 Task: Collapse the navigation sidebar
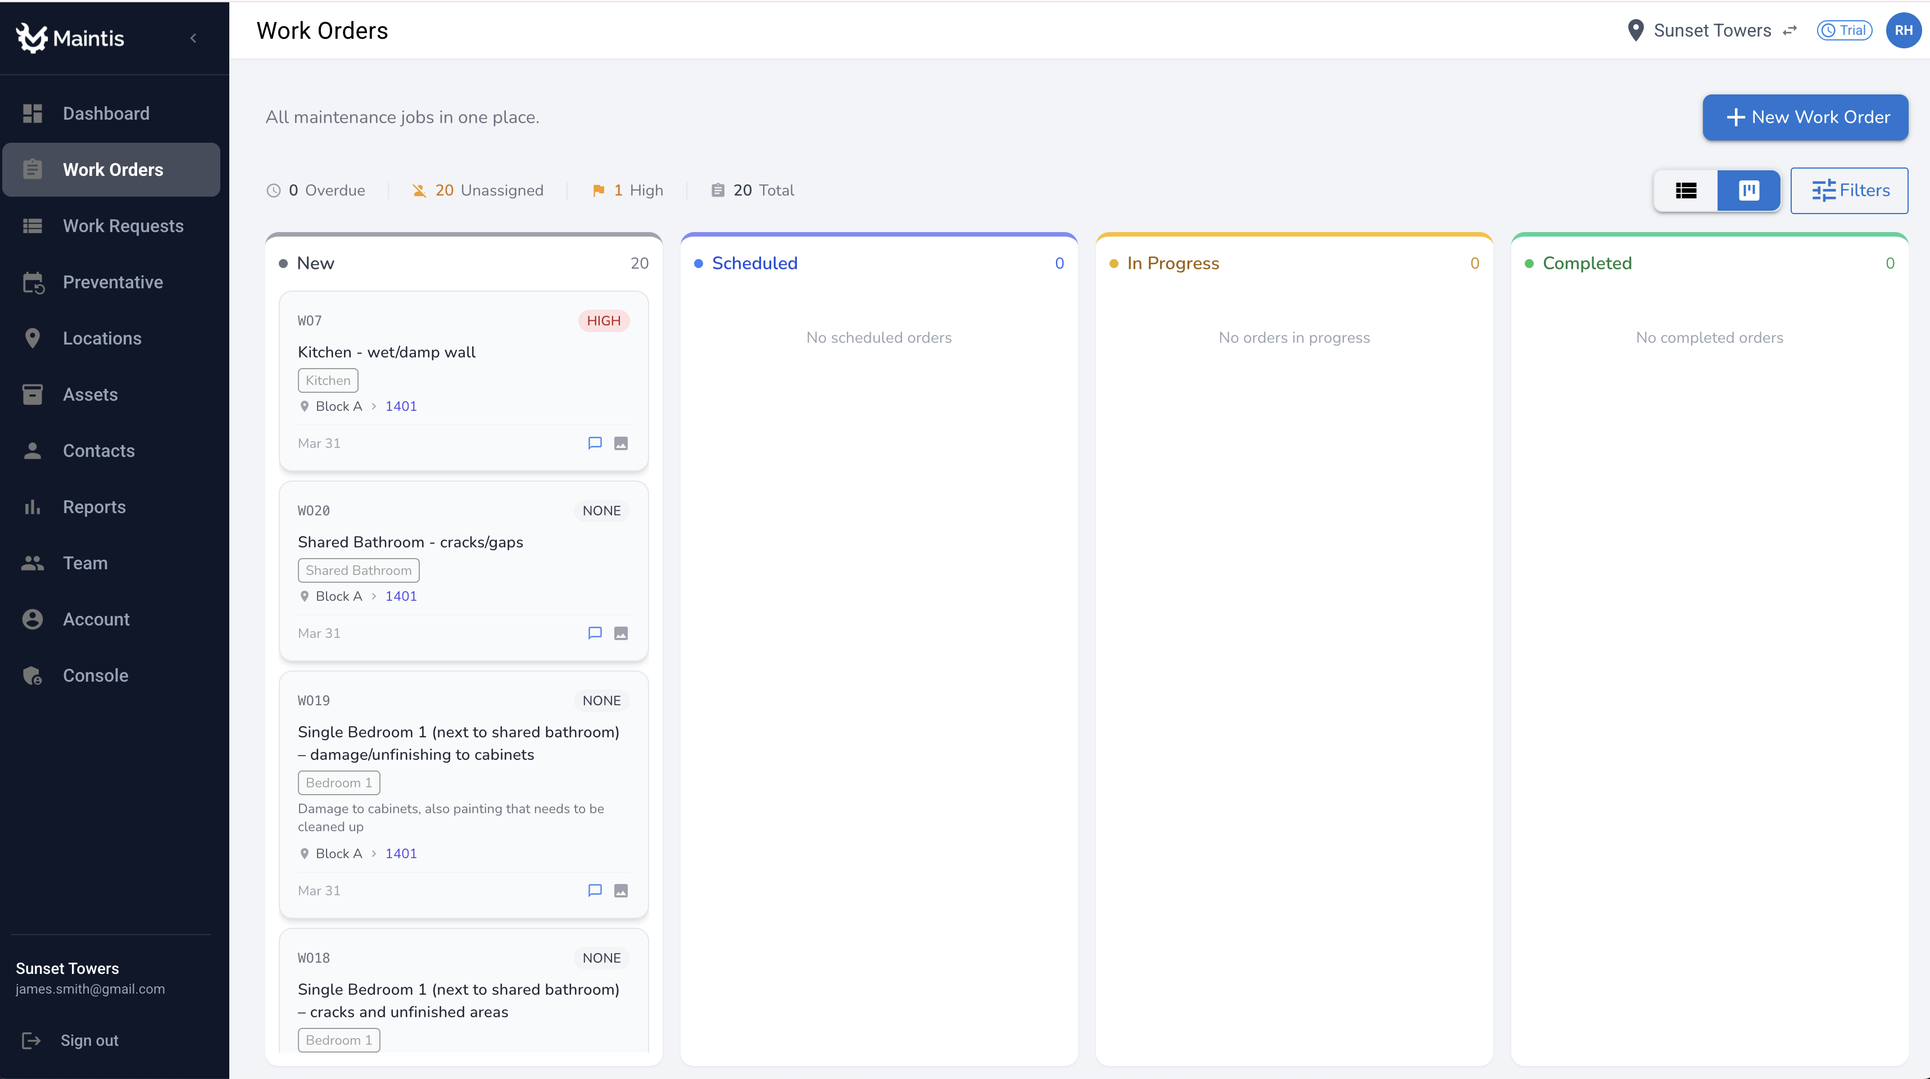pos(193,38)
